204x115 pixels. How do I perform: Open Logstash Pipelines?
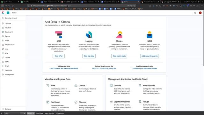point(122,102)
